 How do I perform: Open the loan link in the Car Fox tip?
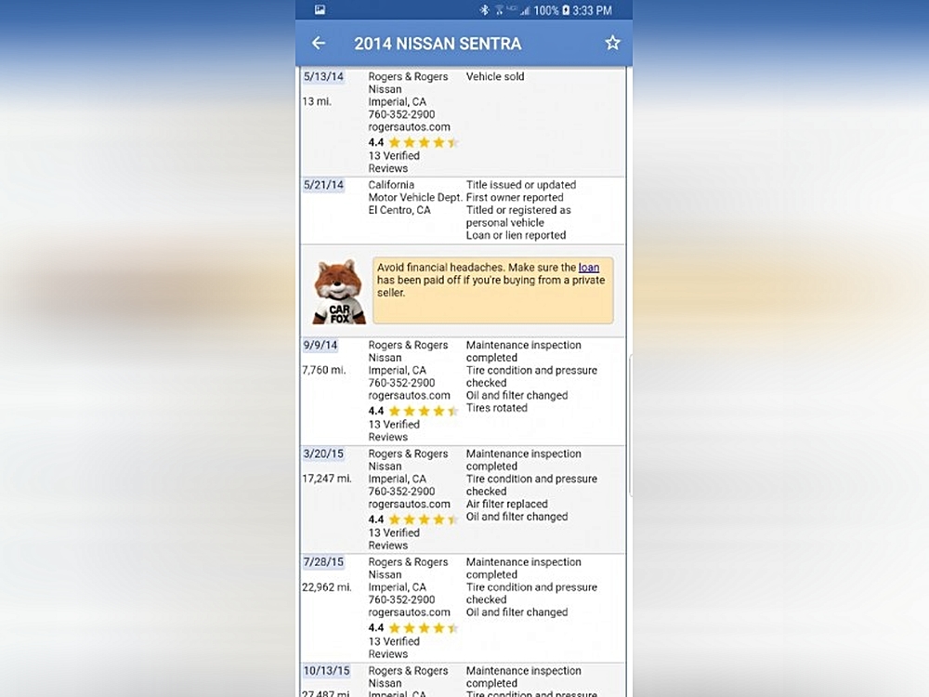589,268
